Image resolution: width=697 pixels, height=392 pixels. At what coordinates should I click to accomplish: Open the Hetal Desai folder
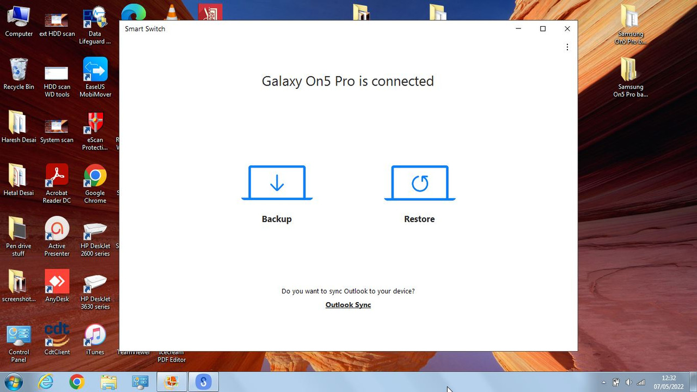19,180
